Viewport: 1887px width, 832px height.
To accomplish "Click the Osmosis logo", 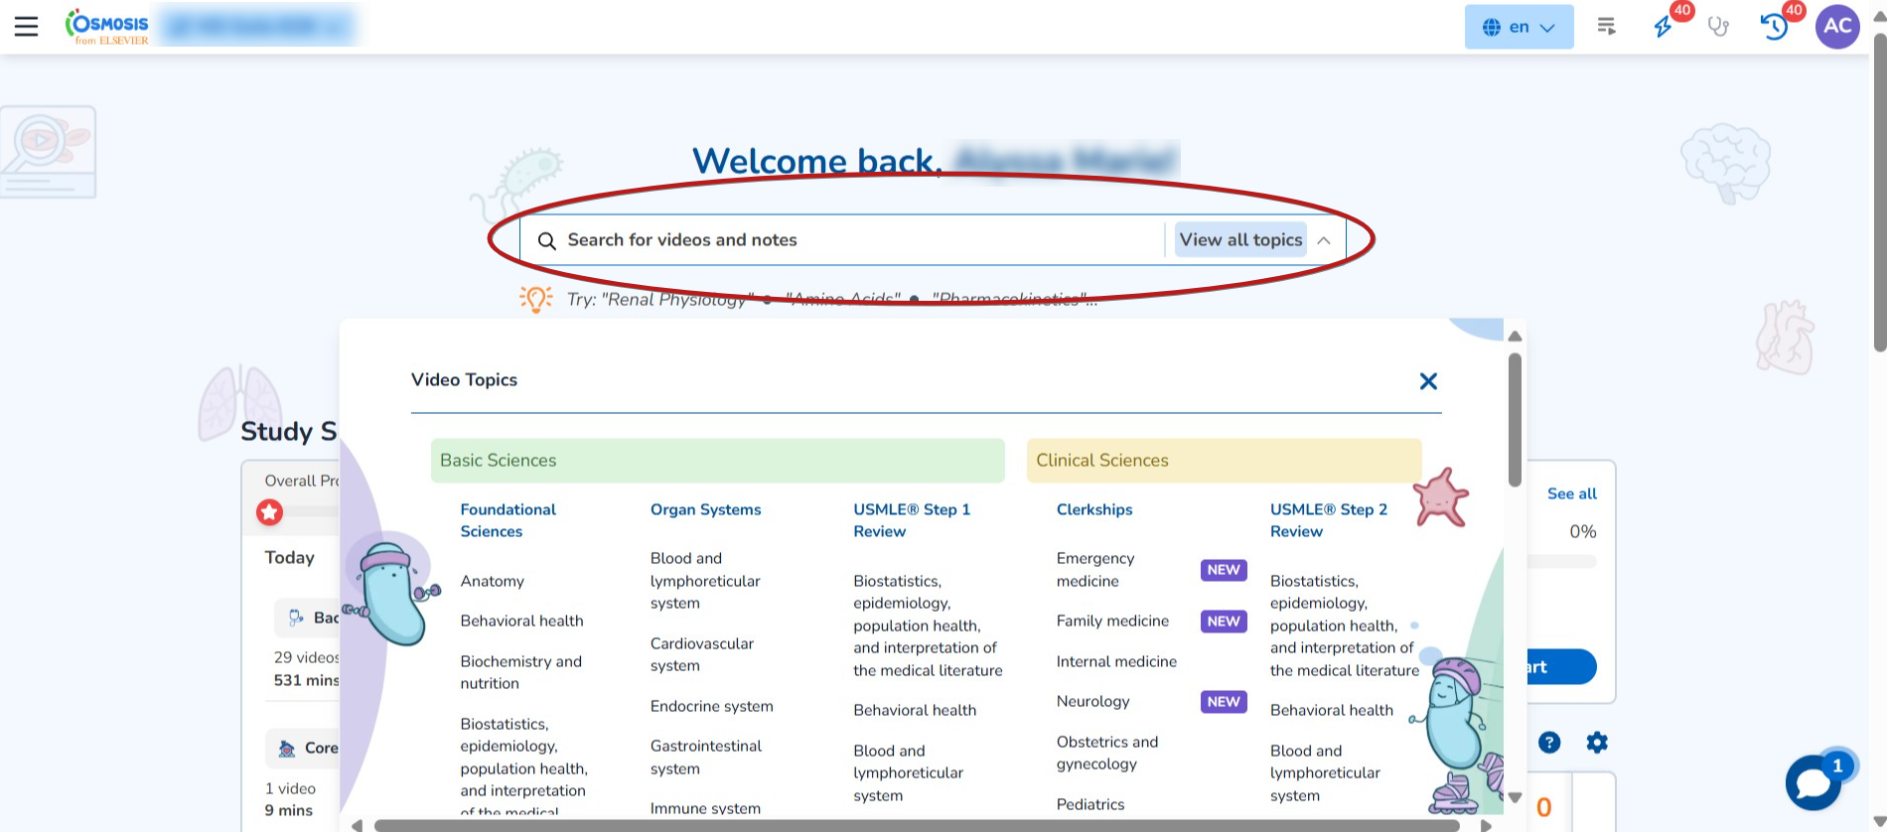I will [107, 27].
